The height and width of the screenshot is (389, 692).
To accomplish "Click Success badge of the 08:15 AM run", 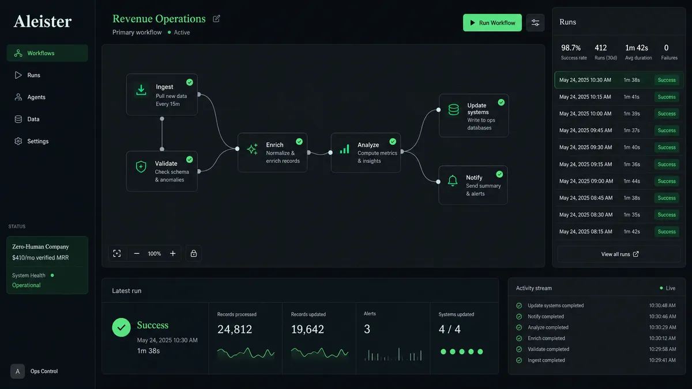I will 667,231.
